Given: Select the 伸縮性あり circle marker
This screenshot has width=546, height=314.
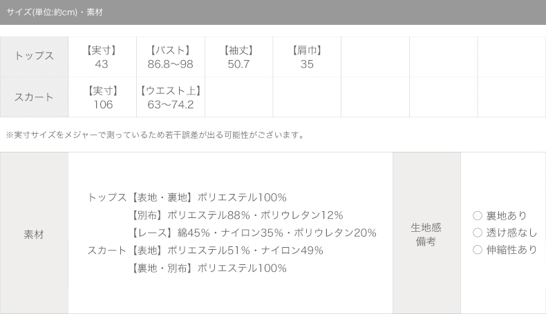Looking at the screenshot, I should (478, 250).
